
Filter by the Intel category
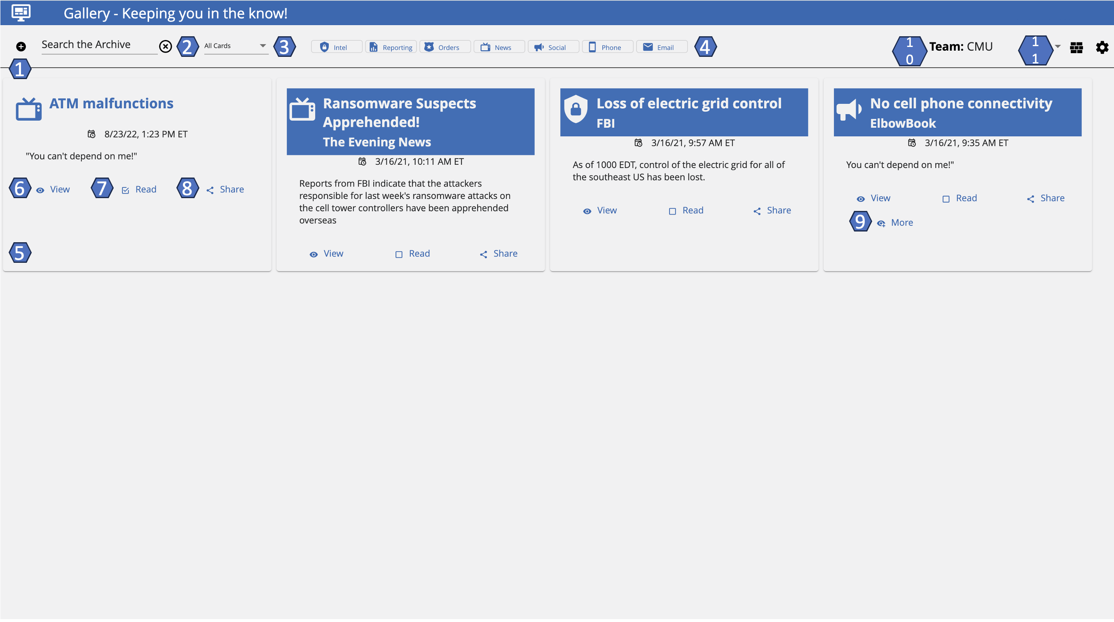[336, 47]
